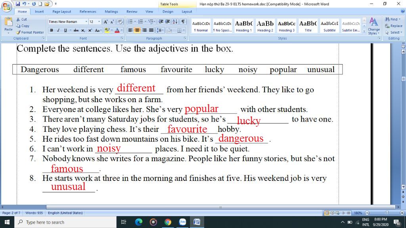The height and width of the screenshot is (228, 406).
Task: Open the Bullets dropdown arrow
Action: pos(135,22)
